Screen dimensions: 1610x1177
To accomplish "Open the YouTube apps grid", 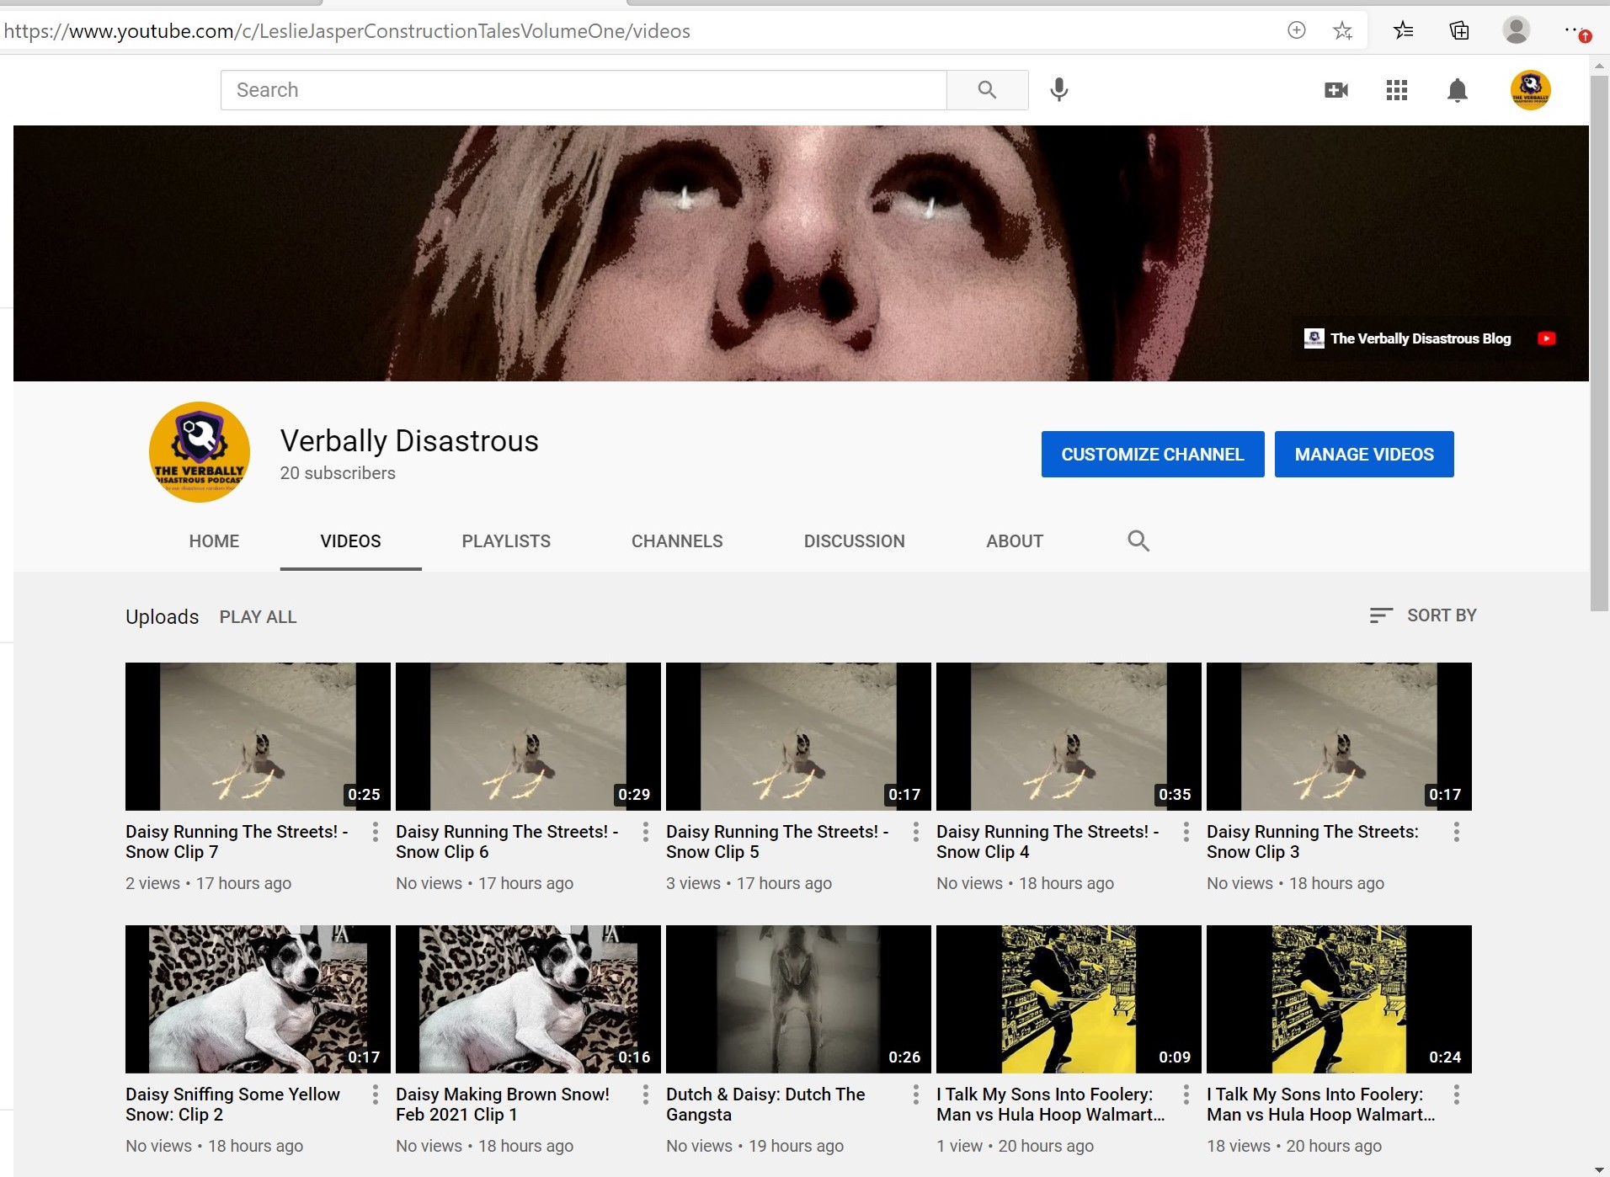I will pos(1396,90).
